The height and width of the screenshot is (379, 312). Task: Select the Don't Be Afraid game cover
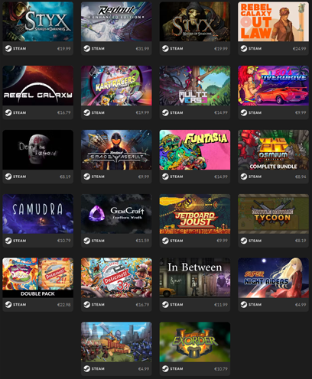(38, 150)
